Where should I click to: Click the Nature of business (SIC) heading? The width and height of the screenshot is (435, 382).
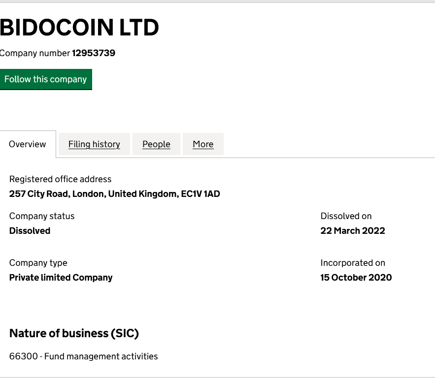pos(74,333)
